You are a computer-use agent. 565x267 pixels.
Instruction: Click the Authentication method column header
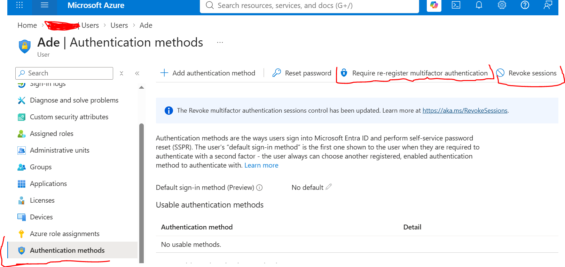197,227
